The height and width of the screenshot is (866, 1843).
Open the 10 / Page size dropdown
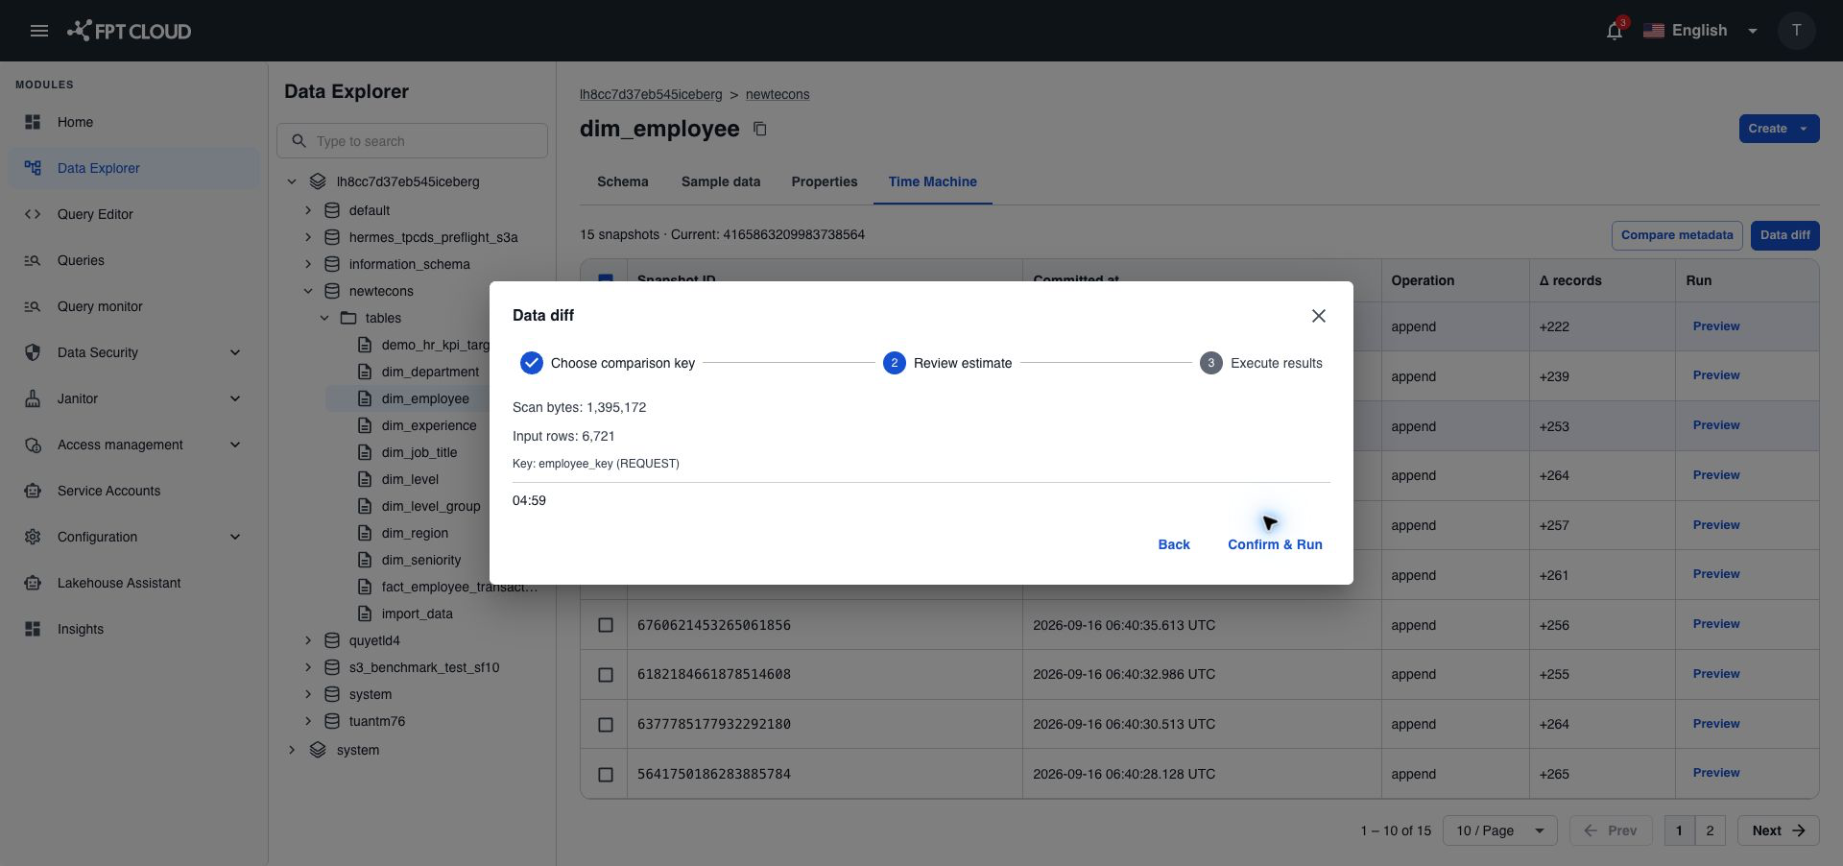[x=1499, y=830]
